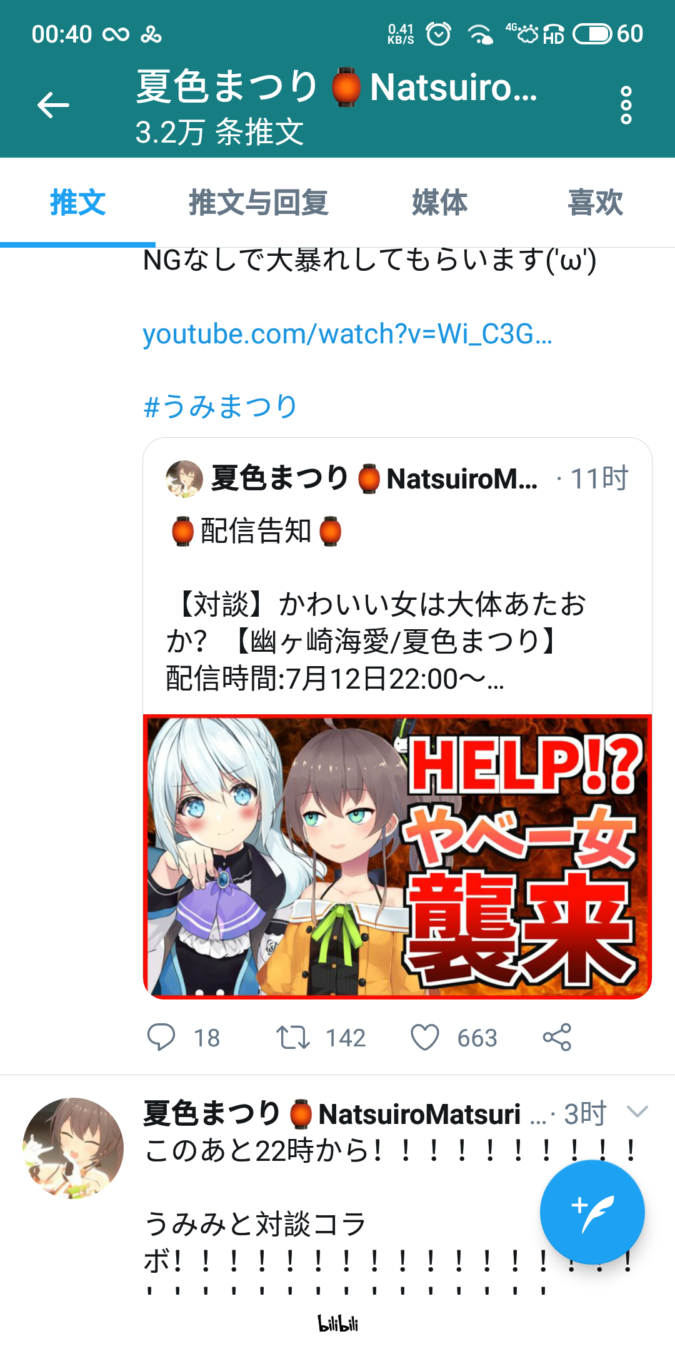Like the tweet with 663 likes
Screen dimensions: 675x1351
425,1037
